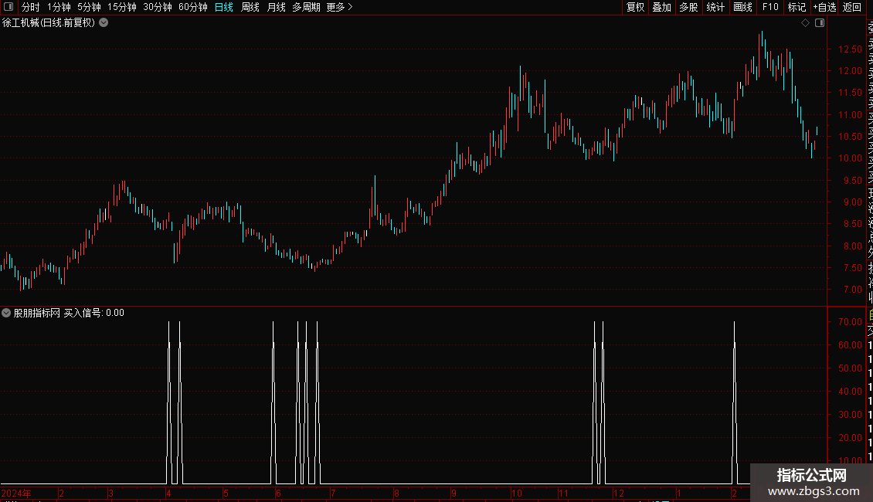This screenshot has width=873, height=502.
Task: Select the 1分钟 period
Action: (x=59, y=7)
